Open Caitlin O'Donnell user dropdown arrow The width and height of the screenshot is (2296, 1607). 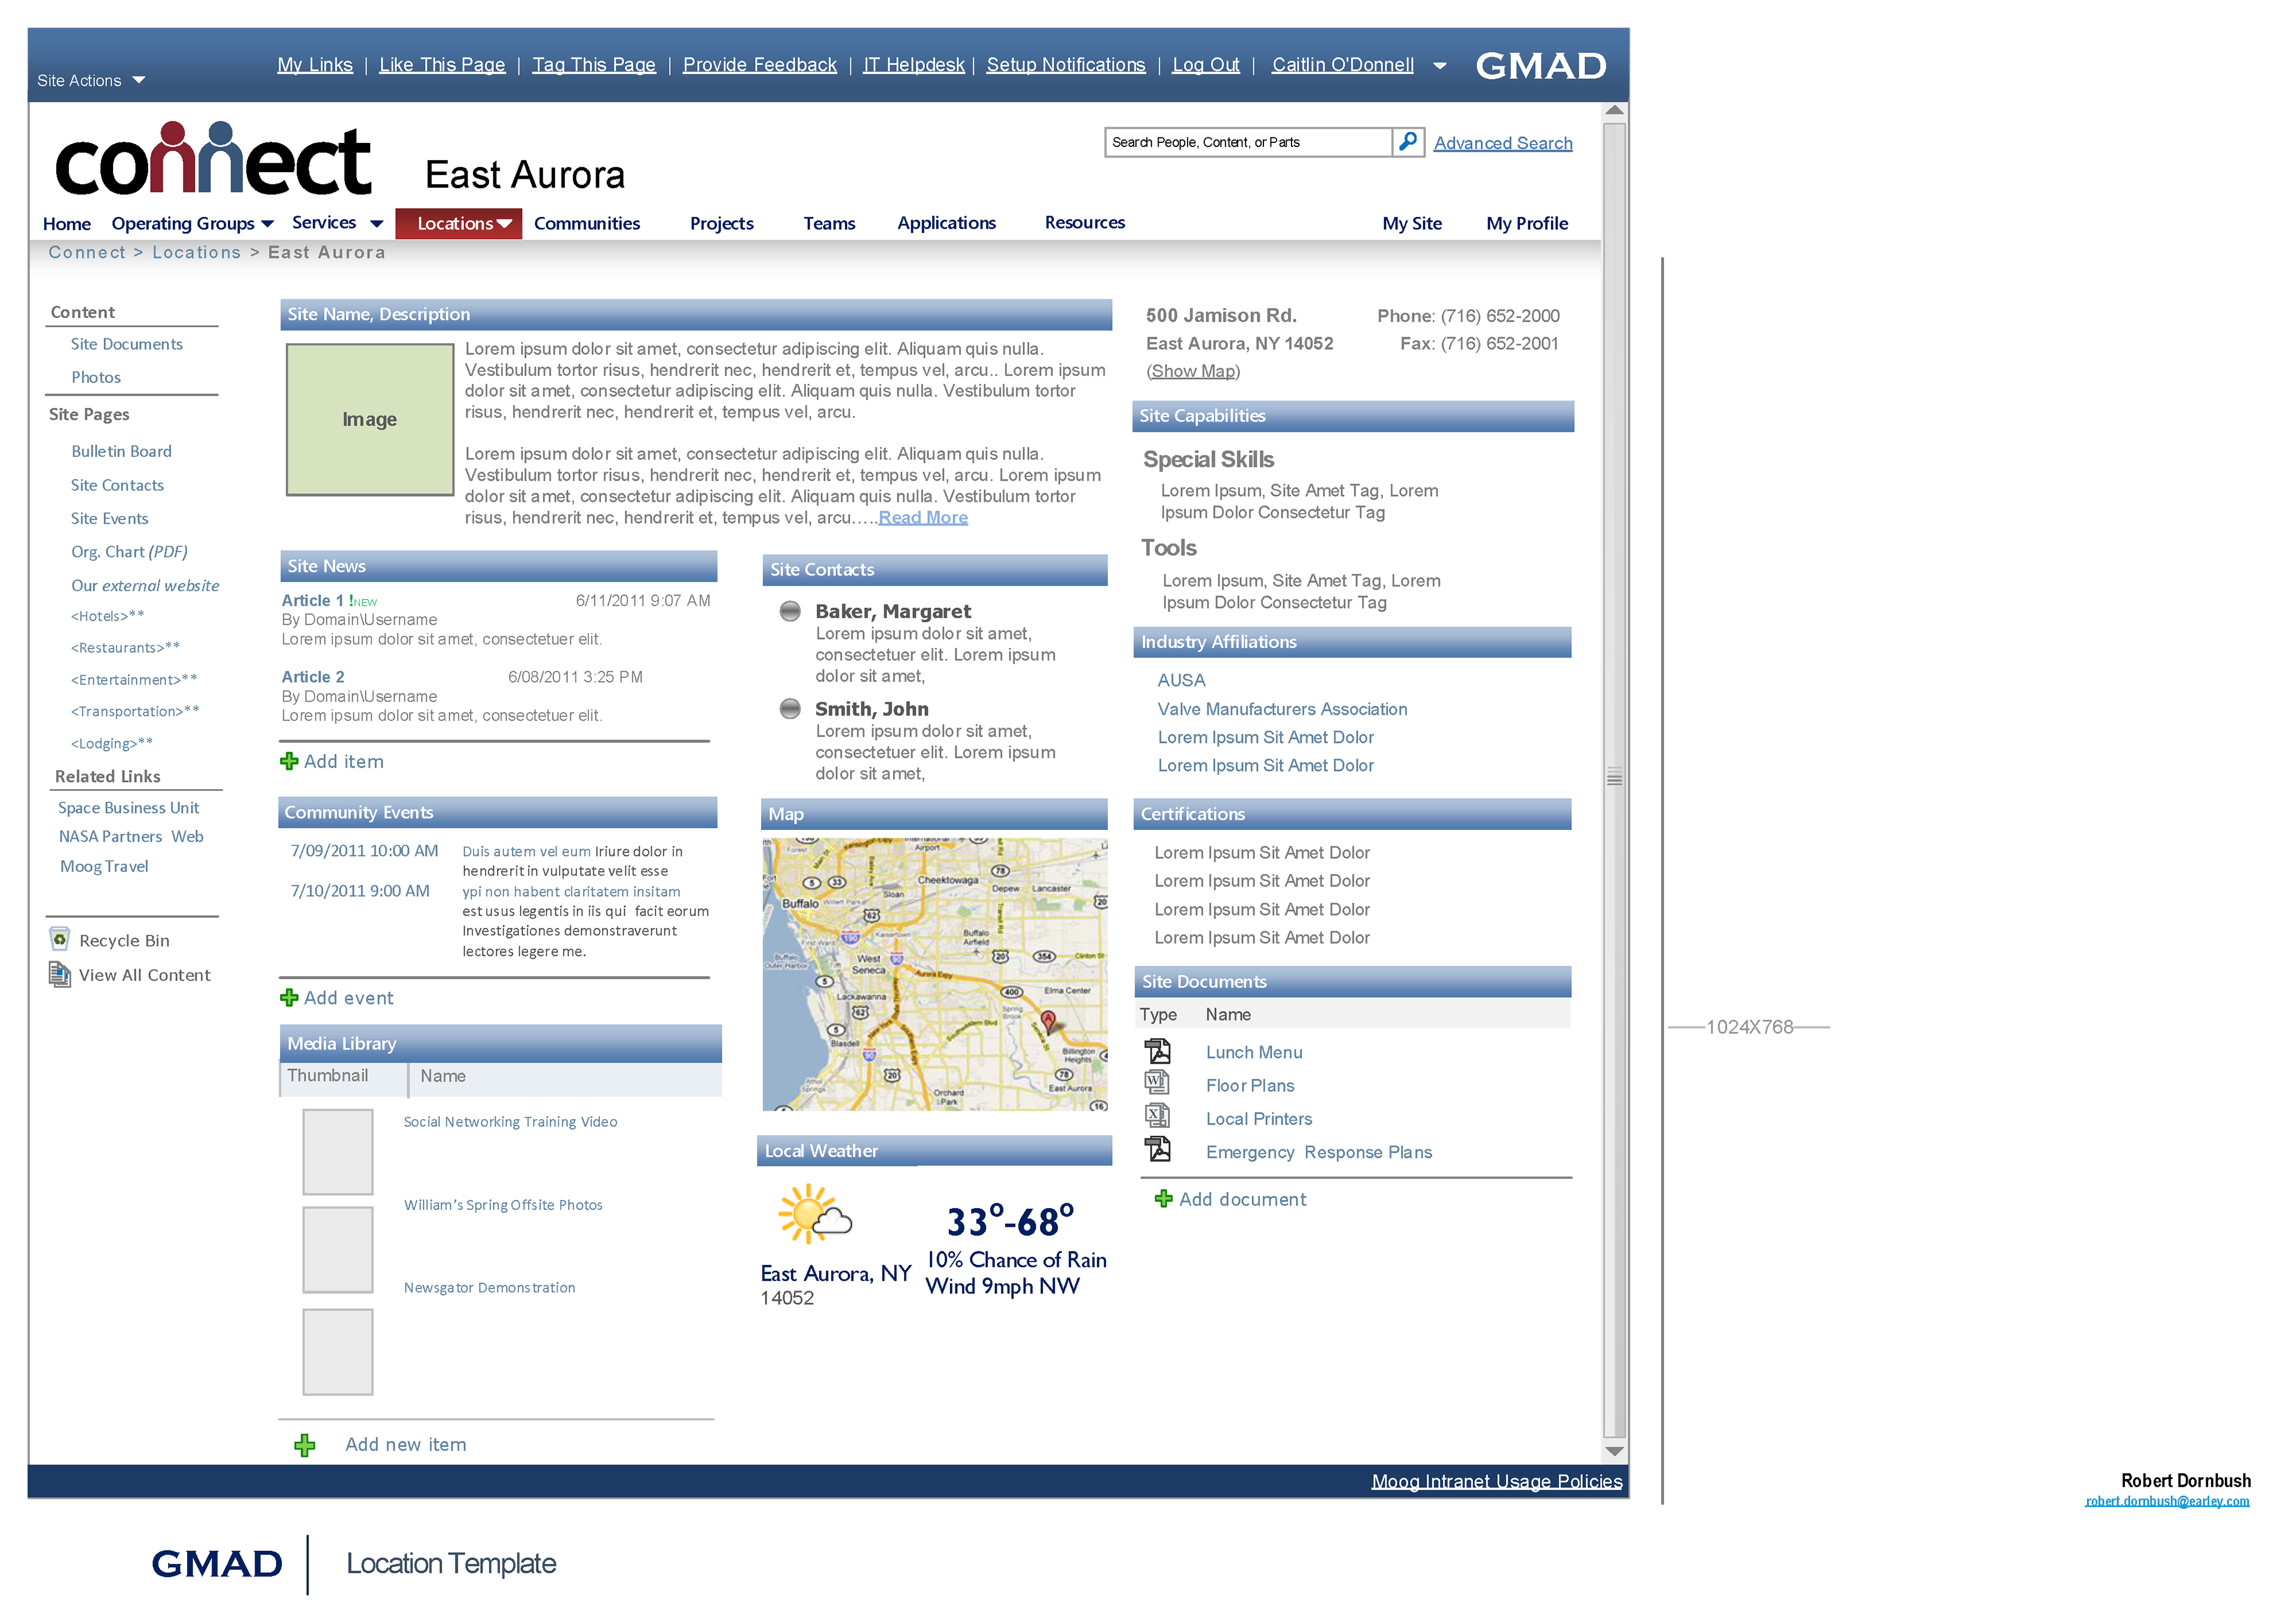click(x=1439, y=66)
